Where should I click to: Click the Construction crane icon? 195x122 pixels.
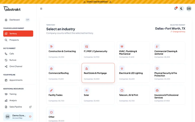click(51, 47)
